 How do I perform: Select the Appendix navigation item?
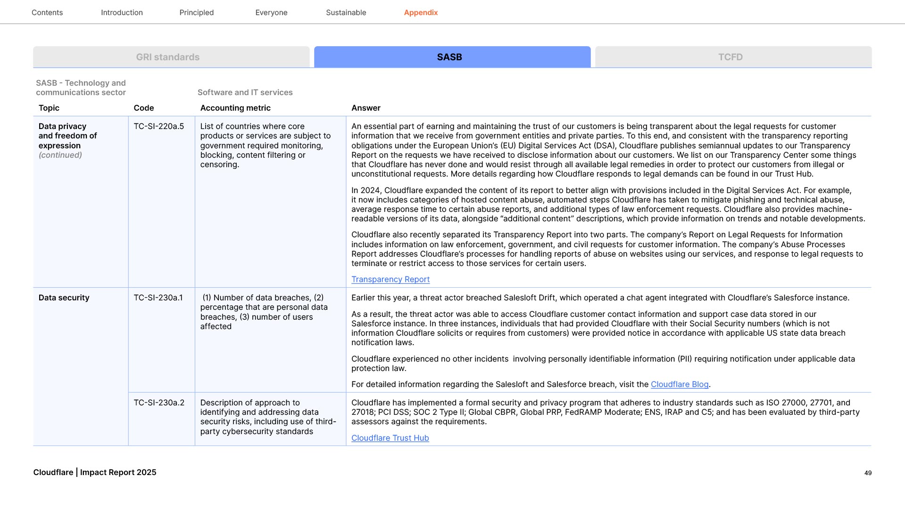(421, 13)
